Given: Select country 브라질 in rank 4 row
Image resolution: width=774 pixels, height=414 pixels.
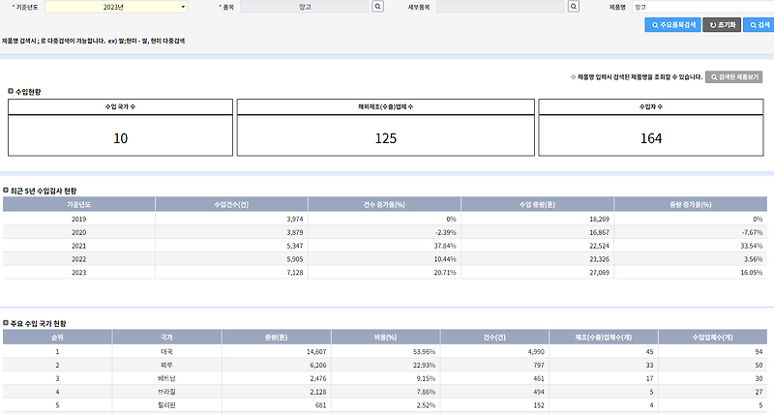Looking at the screenshot, I should tap(166, 392).
